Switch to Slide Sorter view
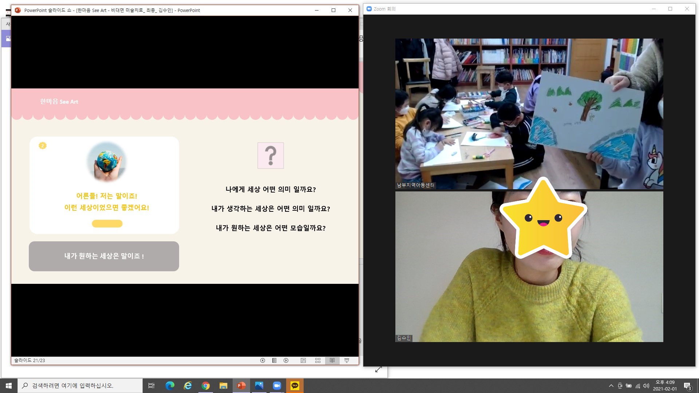 pyautogui.click(x=318, y=360)
